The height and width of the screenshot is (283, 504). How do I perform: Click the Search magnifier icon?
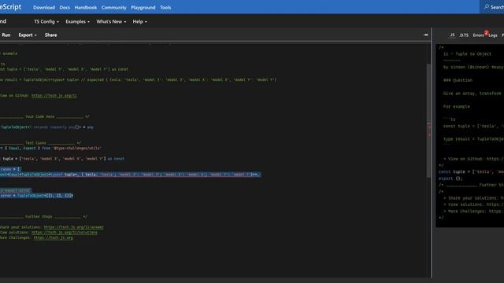tap(487, 7)
